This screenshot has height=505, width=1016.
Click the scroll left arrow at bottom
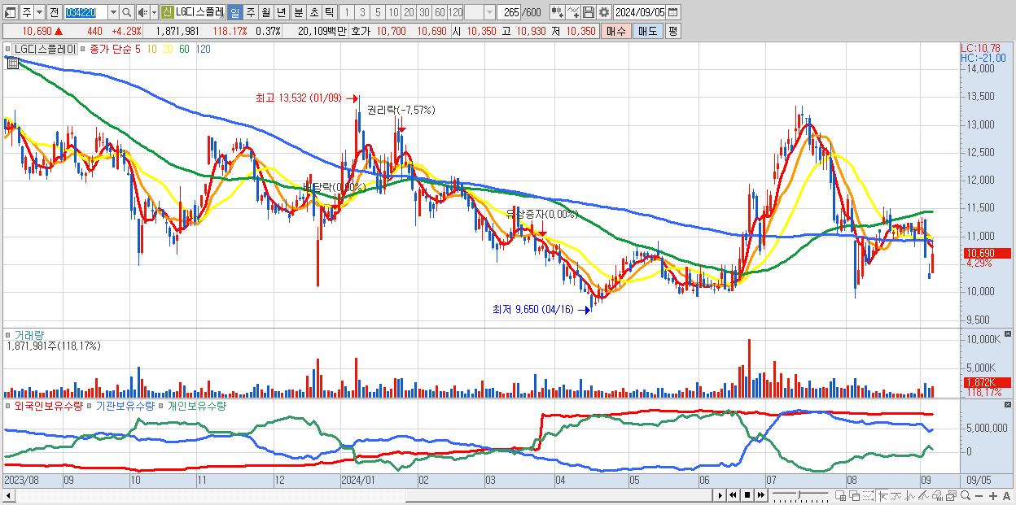click(7, 495)
